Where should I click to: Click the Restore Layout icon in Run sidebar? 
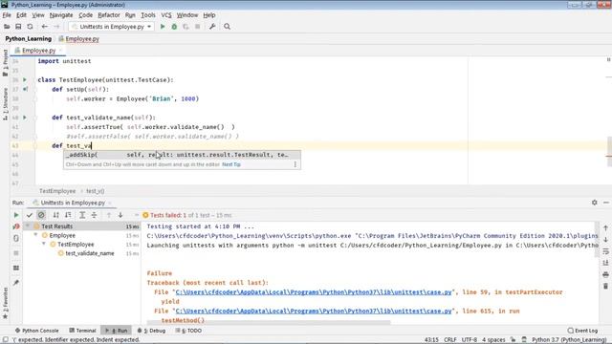click(16, 268)
